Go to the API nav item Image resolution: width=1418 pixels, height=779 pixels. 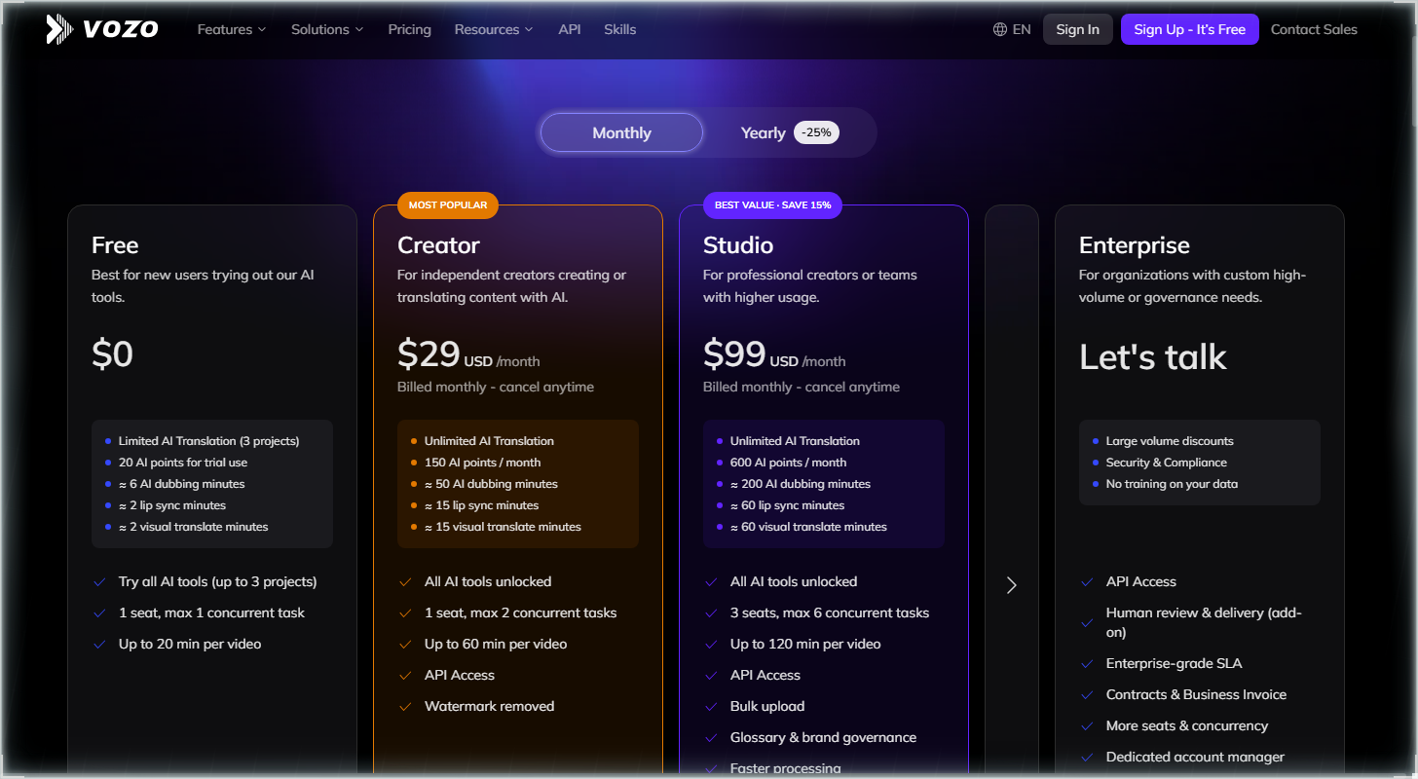point(570,29)
